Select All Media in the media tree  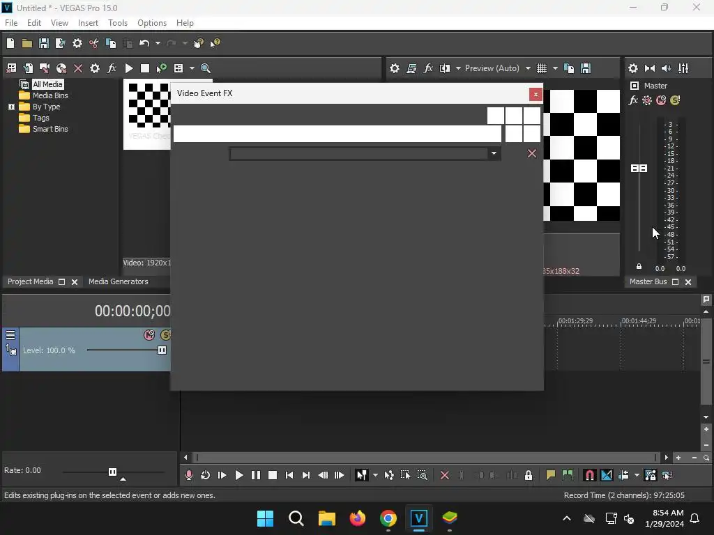pos(47,84)
